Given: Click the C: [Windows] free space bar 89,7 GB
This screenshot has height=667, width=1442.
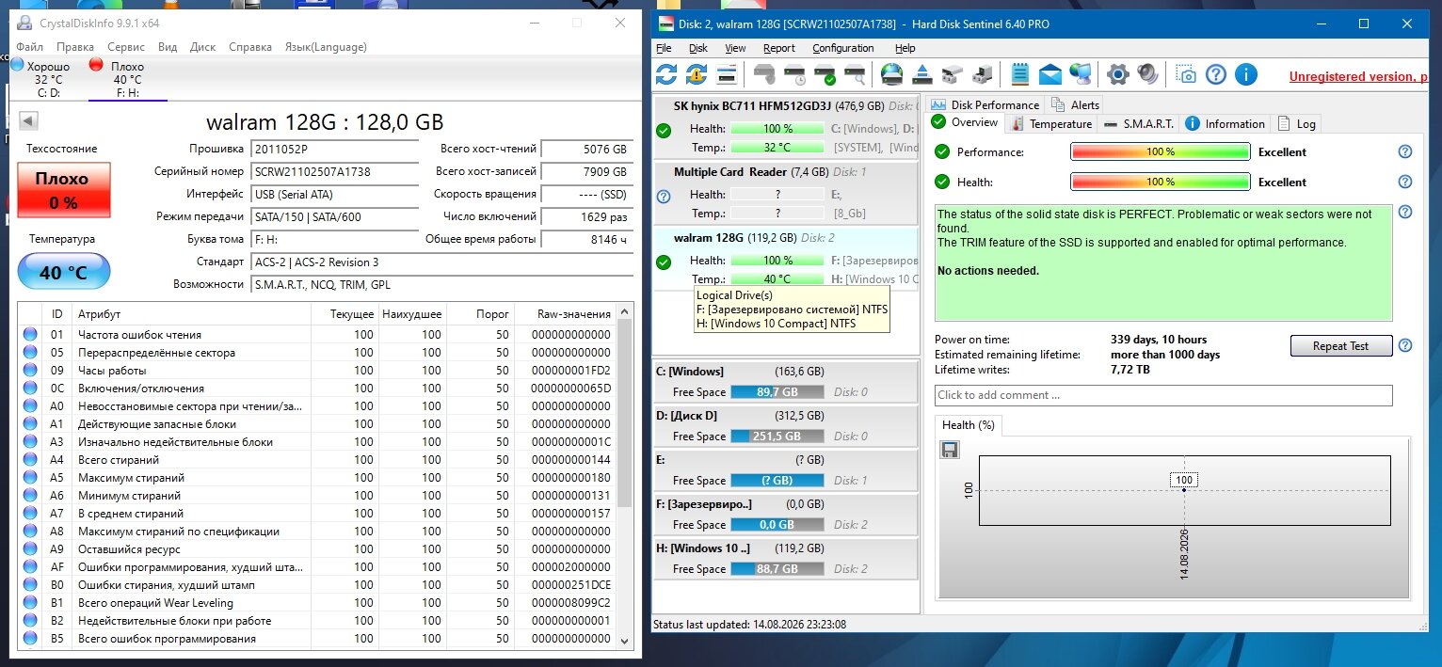Looking at the screenshot, I should (777, 392).
